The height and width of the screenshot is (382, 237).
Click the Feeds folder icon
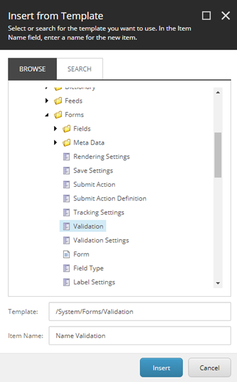pyautogui.click(x=58, y=101)
